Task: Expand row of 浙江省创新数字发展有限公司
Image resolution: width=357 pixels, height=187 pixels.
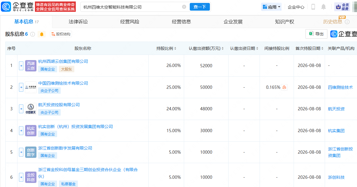Action: [21, 152]
